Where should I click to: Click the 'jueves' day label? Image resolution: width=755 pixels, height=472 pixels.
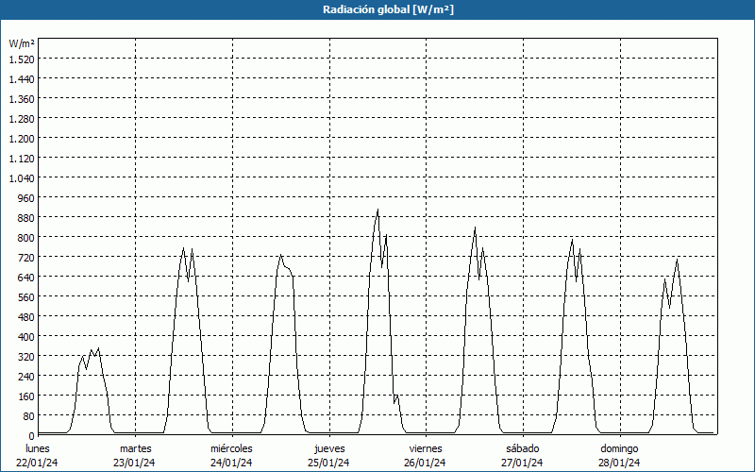click(329, 448)
